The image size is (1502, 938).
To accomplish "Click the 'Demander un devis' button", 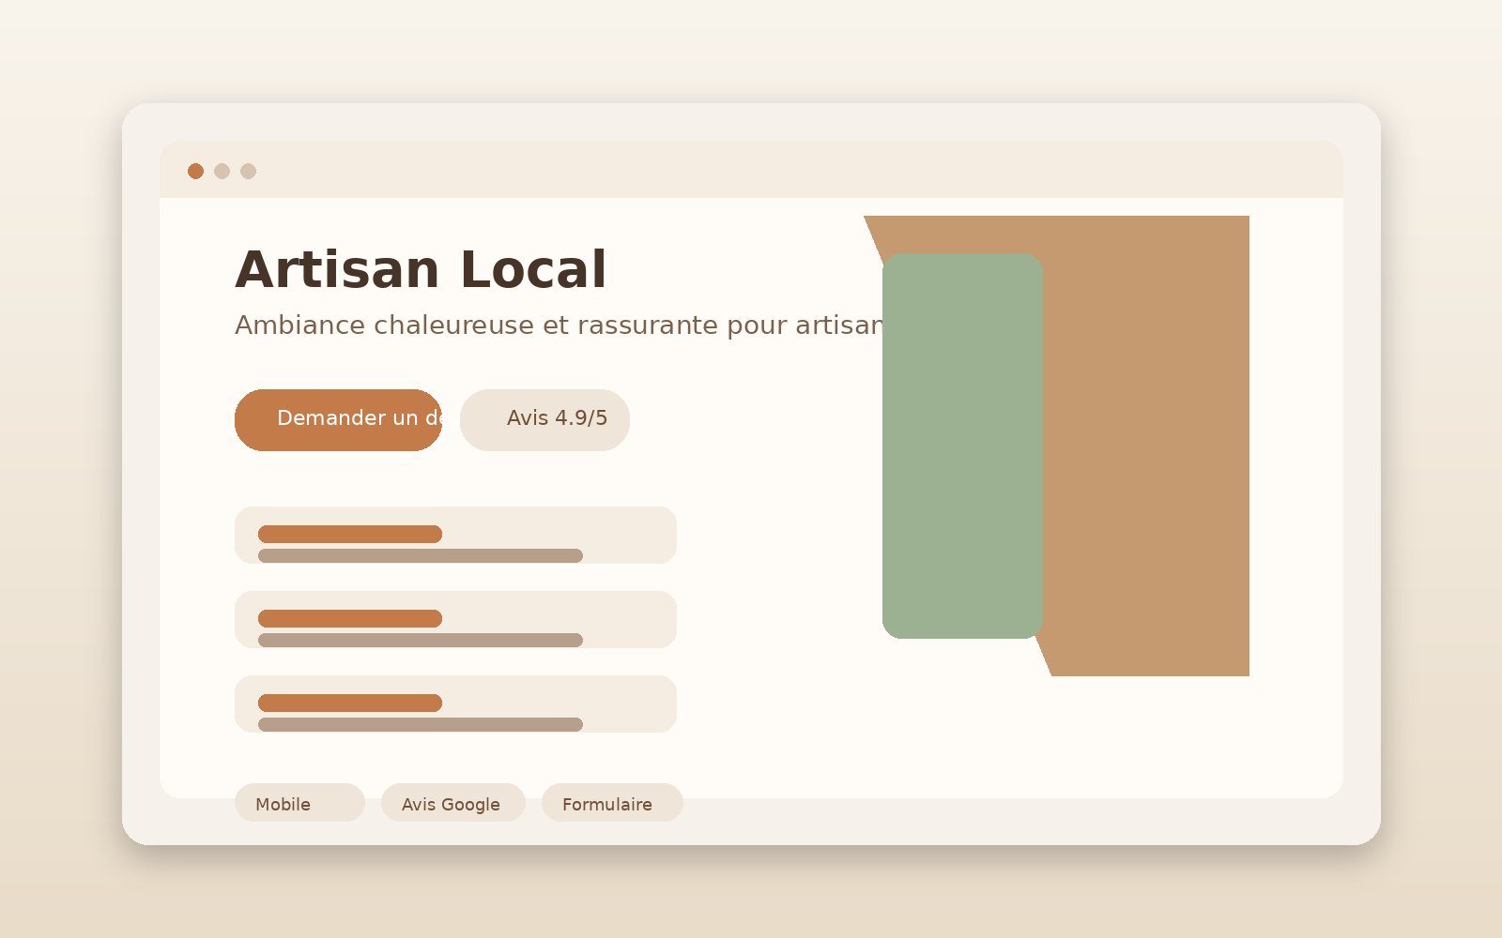I will point(338,419).
